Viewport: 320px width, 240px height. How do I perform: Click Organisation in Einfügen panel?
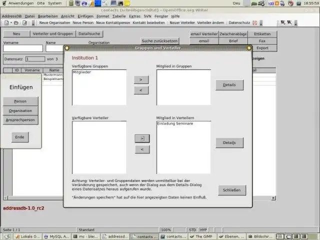click(20, 110)
